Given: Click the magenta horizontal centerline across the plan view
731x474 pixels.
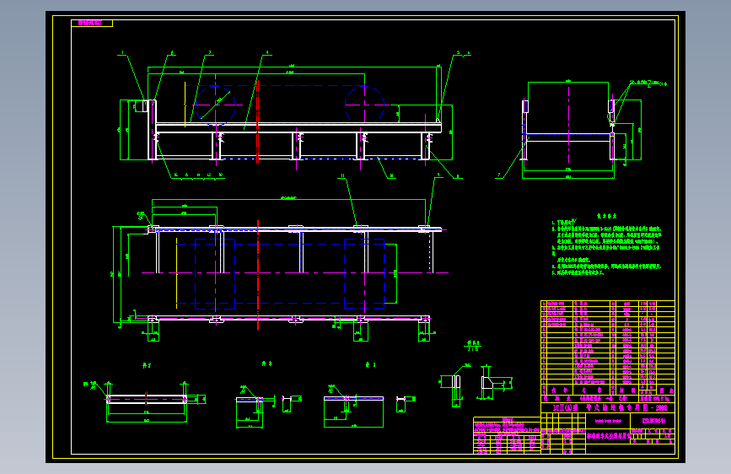Looking at the screenshot, I should [x=294, y=273].
